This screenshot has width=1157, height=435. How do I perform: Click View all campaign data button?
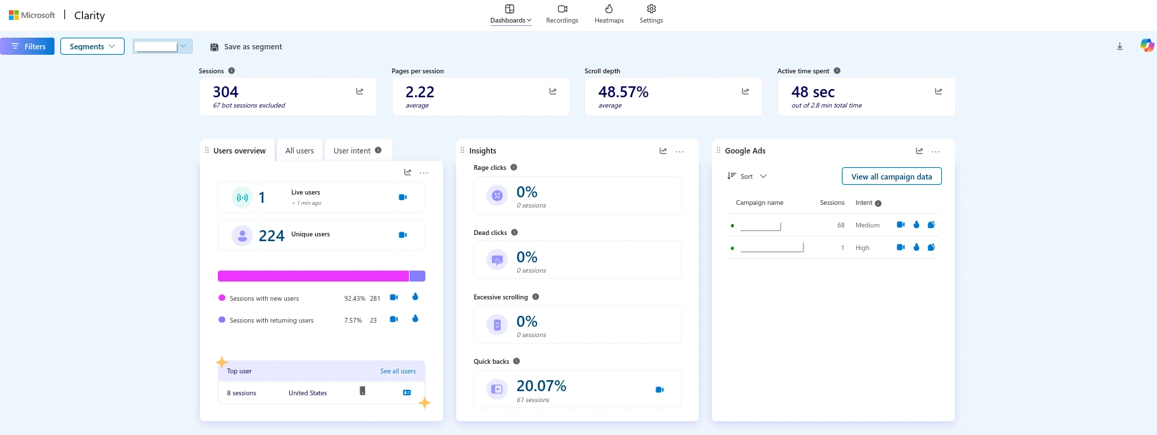[891, 177]
